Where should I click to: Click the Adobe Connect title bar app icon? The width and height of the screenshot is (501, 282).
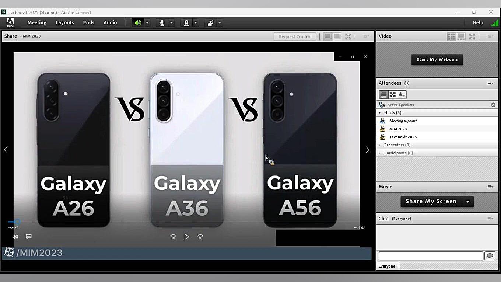point(4,12)
